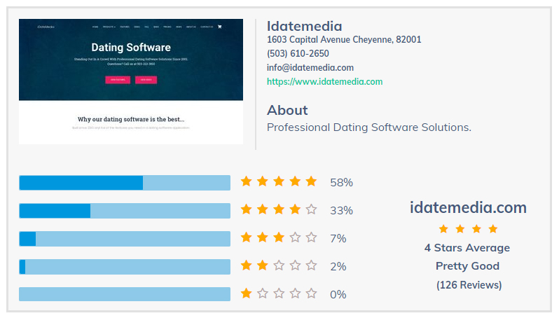Screen dimensions: 559x318
Task: Click the About section heading
Action: tap(287, 110)
